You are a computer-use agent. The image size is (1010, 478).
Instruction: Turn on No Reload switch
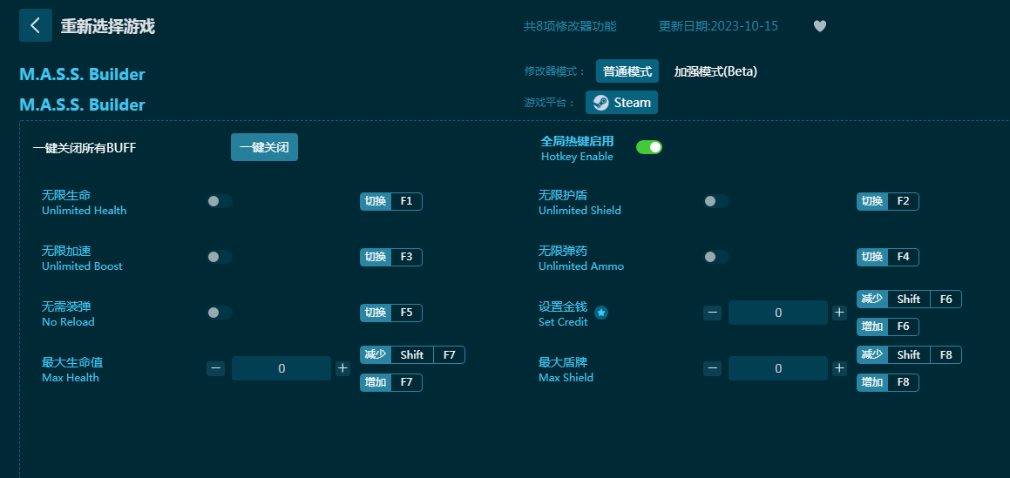[219, 313]
